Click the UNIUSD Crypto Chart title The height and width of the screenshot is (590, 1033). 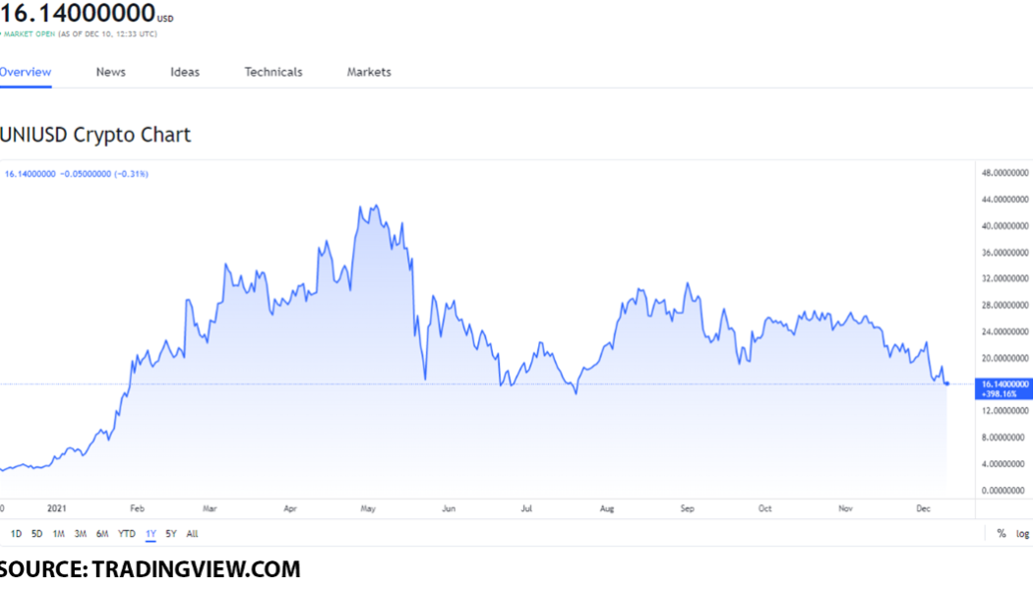click(x=94, y=135)
